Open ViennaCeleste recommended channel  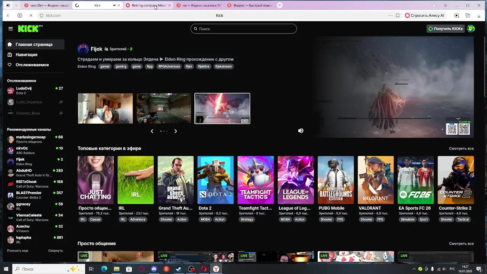click(x=35, y=217)
